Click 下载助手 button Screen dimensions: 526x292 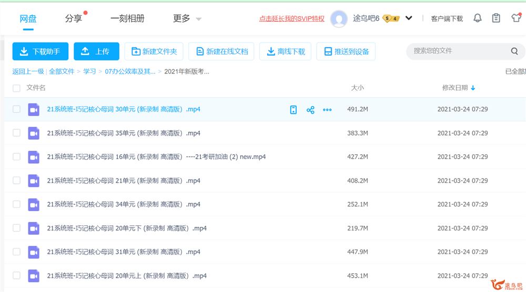tap(41, 51)
